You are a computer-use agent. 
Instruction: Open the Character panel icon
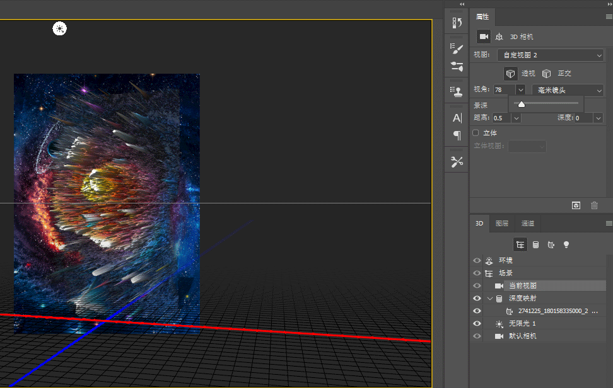pos(457,118)
